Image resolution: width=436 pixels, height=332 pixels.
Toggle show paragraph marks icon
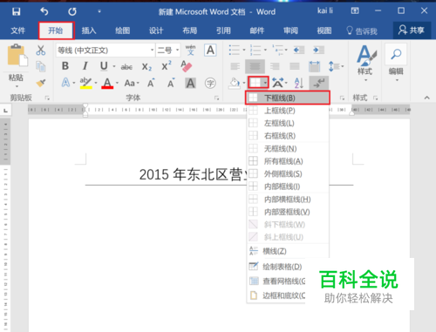(x=319, y=84)
